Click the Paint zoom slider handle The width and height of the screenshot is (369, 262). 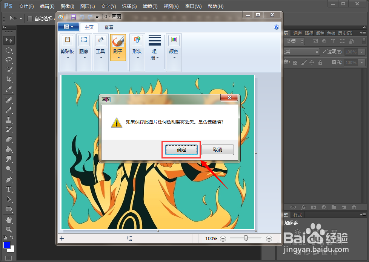pos(246,239)
